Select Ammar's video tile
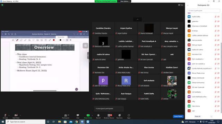222x124 pixels. pos(172,94)
